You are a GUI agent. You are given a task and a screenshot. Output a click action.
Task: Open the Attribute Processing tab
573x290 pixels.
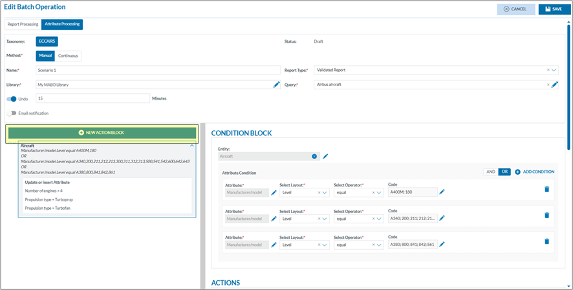click(x=62, y=25)
